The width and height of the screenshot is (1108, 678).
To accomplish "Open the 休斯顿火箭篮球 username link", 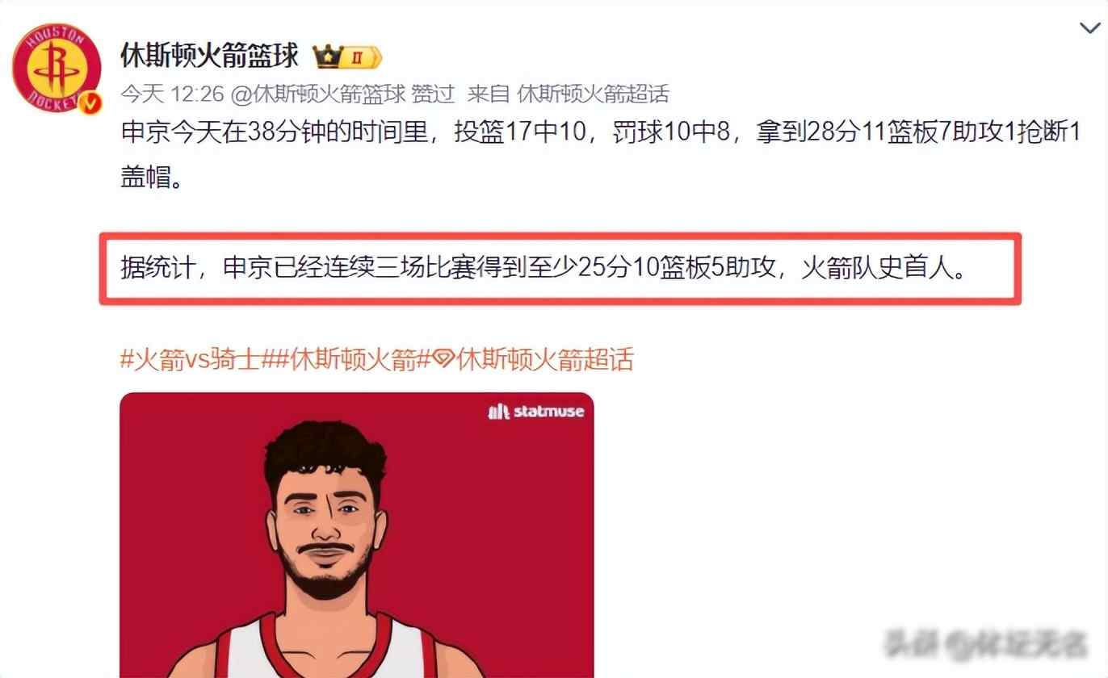I will (x=210, y=56).
